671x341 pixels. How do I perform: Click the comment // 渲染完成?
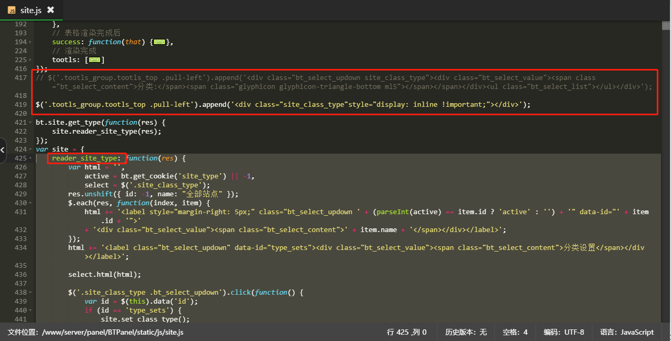(x=74, y=51)
